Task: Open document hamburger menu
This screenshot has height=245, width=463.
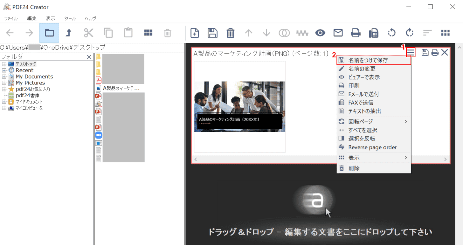Action: tap(411, 52)
